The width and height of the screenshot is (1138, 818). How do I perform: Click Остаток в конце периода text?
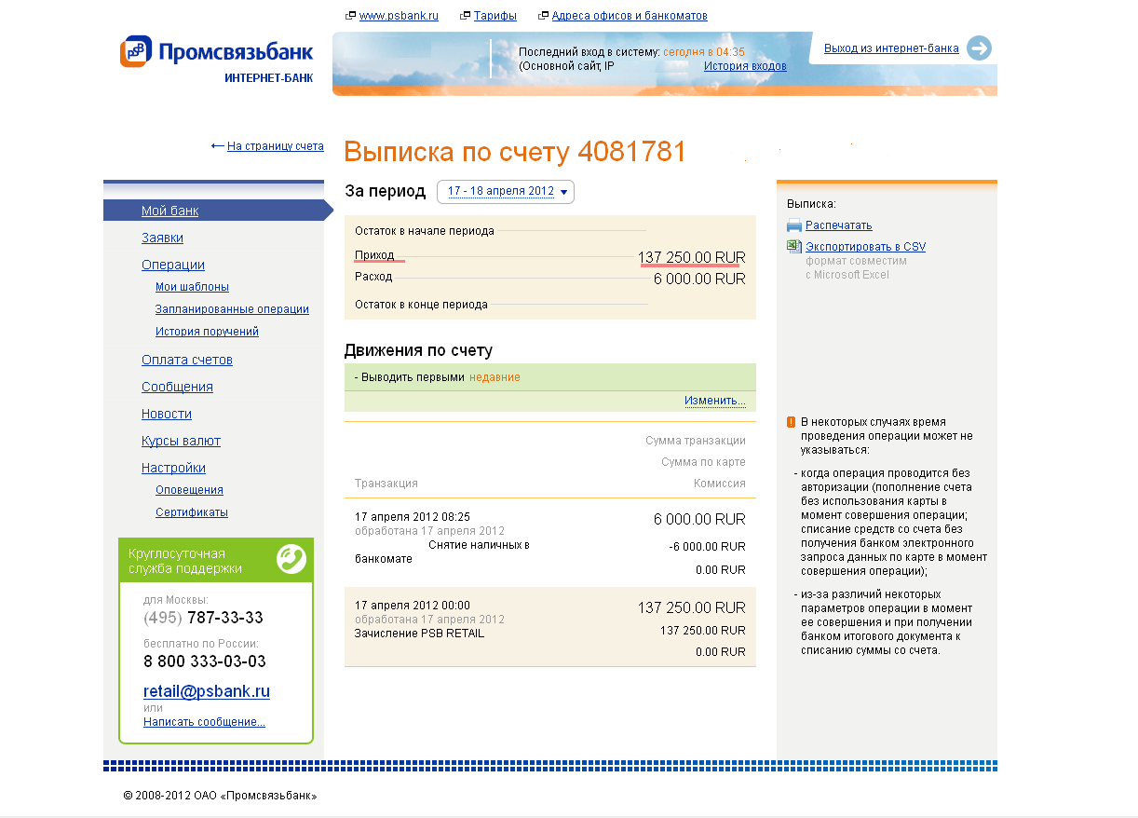coord(421,305)
